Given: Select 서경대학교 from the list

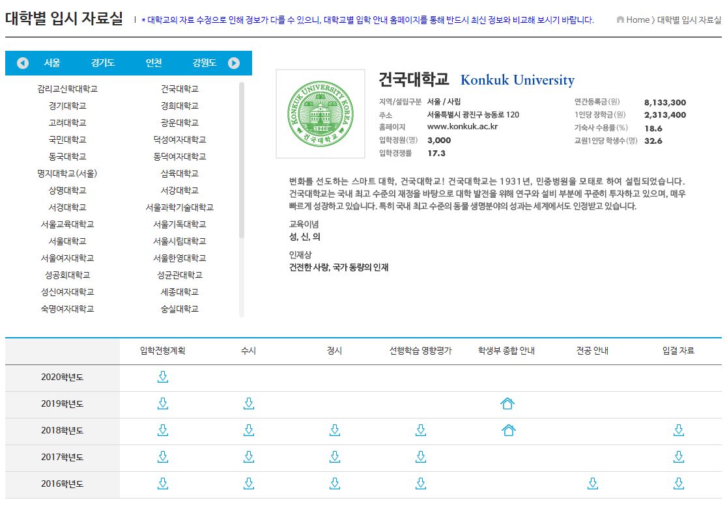Looking at the screenshot, I should point(68,208).
